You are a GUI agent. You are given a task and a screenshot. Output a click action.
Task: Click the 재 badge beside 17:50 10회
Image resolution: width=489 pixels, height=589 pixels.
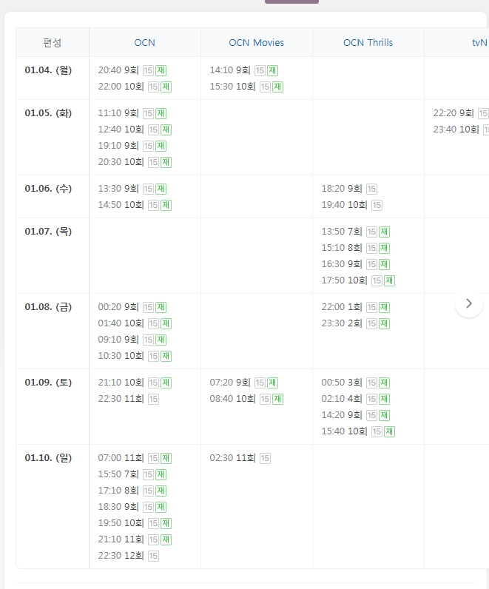click(x=389, y=280)
